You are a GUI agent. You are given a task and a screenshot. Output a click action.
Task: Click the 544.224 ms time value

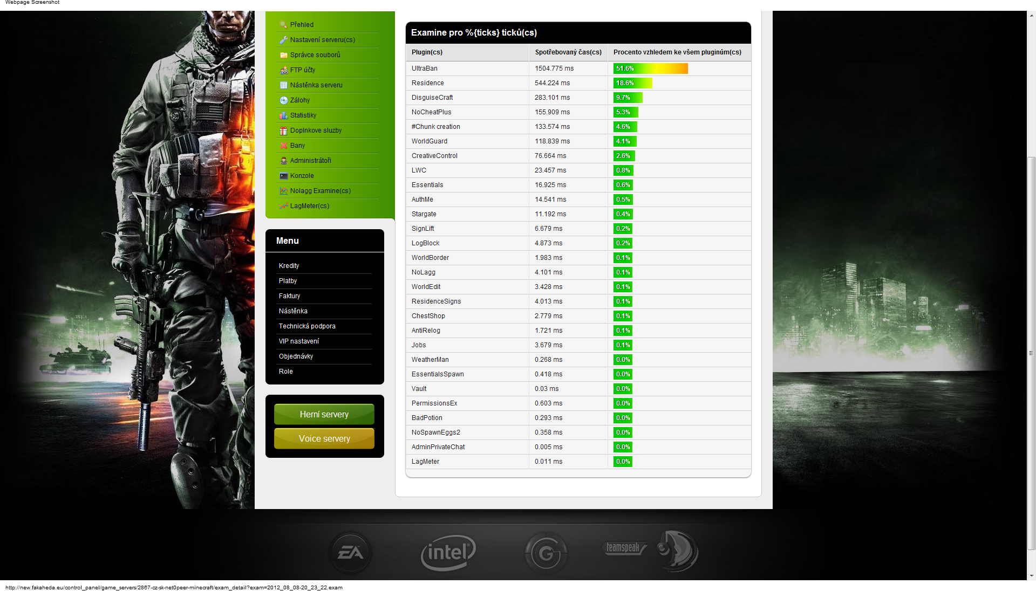point(552,83)
